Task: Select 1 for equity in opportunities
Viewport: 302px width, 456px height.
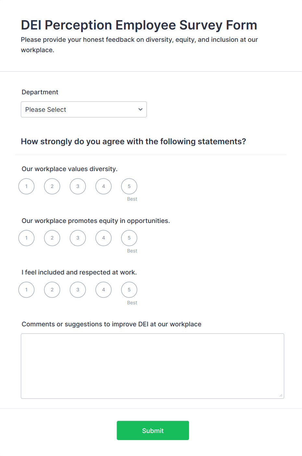Action: click(x=27, y=238)
